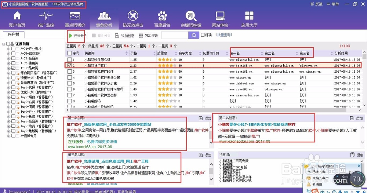Viewport: 367px width, 193px height.
Task: Click 添加创意 plus icon in toolbar
Action: [117, 36]
